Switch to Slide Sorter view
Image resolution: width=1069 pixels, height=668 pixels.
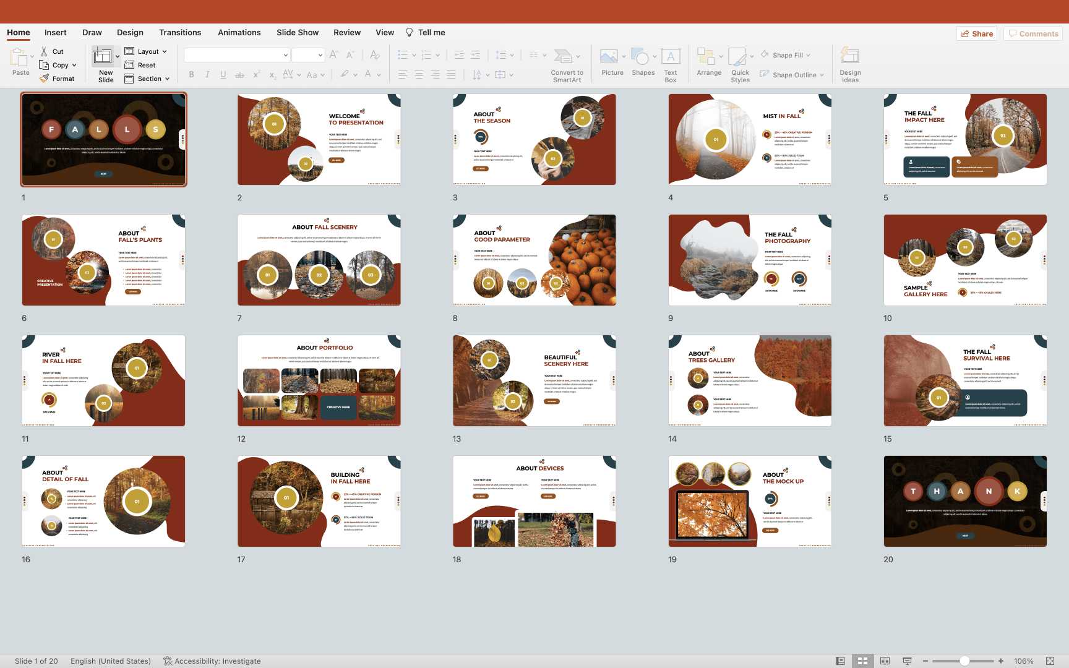(x=862, y=661)
